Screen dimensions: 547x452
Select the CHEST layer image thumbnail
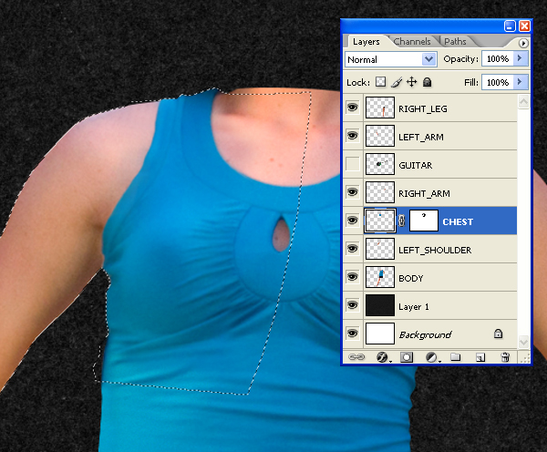point(380,221)
